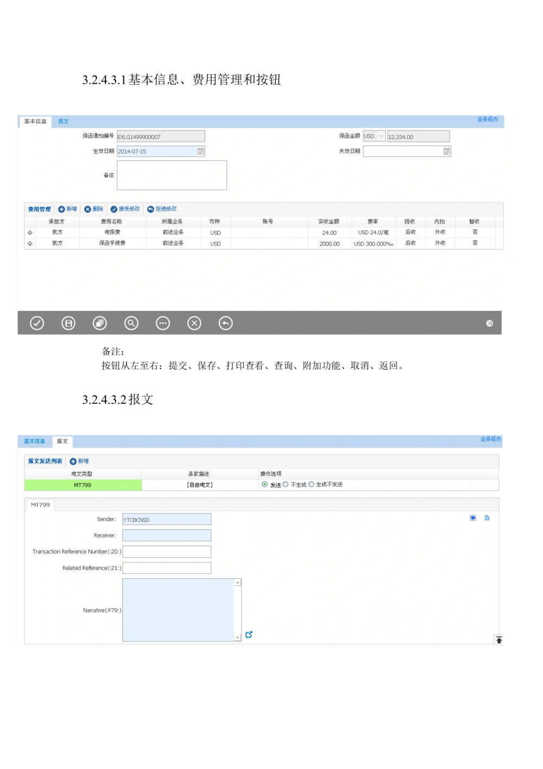
Task: Click the scroll-to-top arrow icon
Action: coord(498,640)
